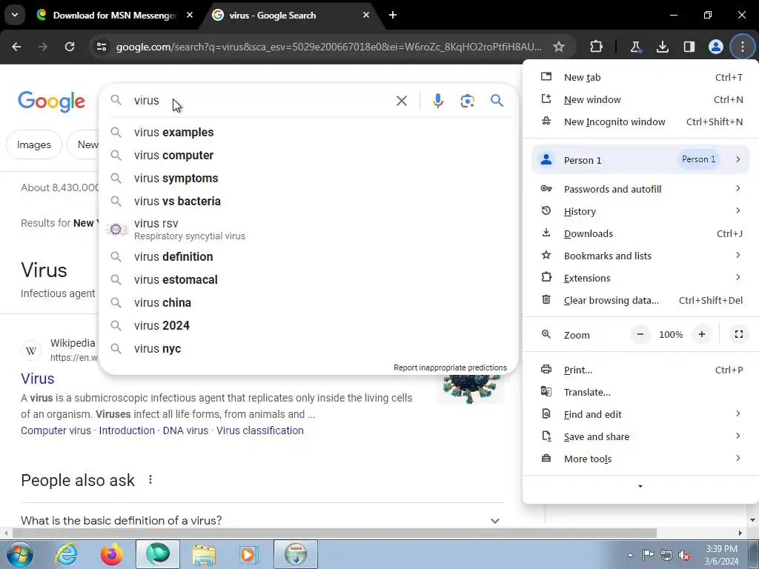
Task: Click in the virus search input field
Action: [x=262, y=101]
